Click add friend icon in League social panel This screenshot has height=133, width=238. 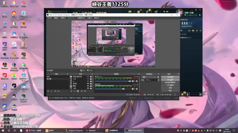[189, 31]
